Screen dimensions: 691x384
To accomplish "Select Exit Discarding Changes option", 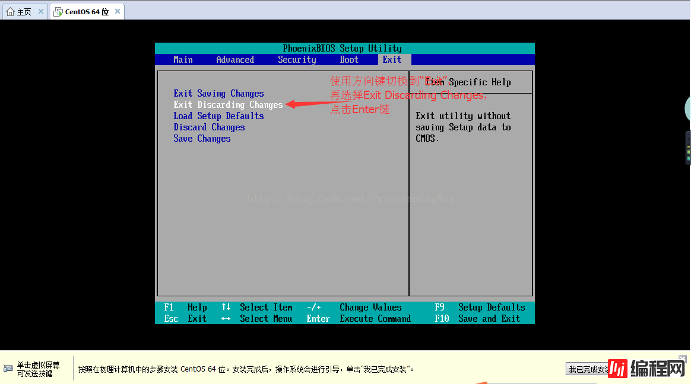I will pos(228,105).
